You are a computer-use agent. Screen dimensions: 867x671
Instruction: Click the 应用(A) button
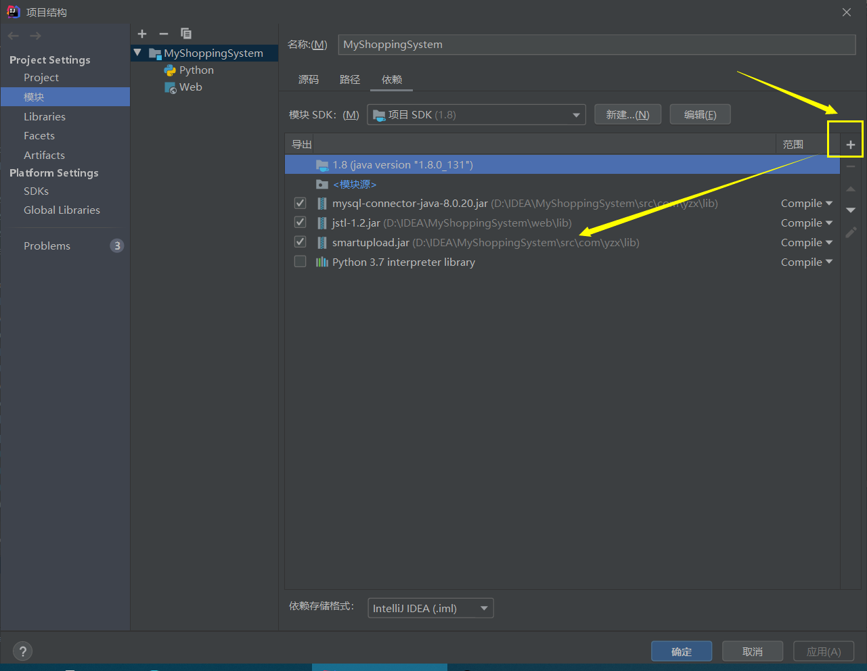pyautogui.click(x=823, y=651)
